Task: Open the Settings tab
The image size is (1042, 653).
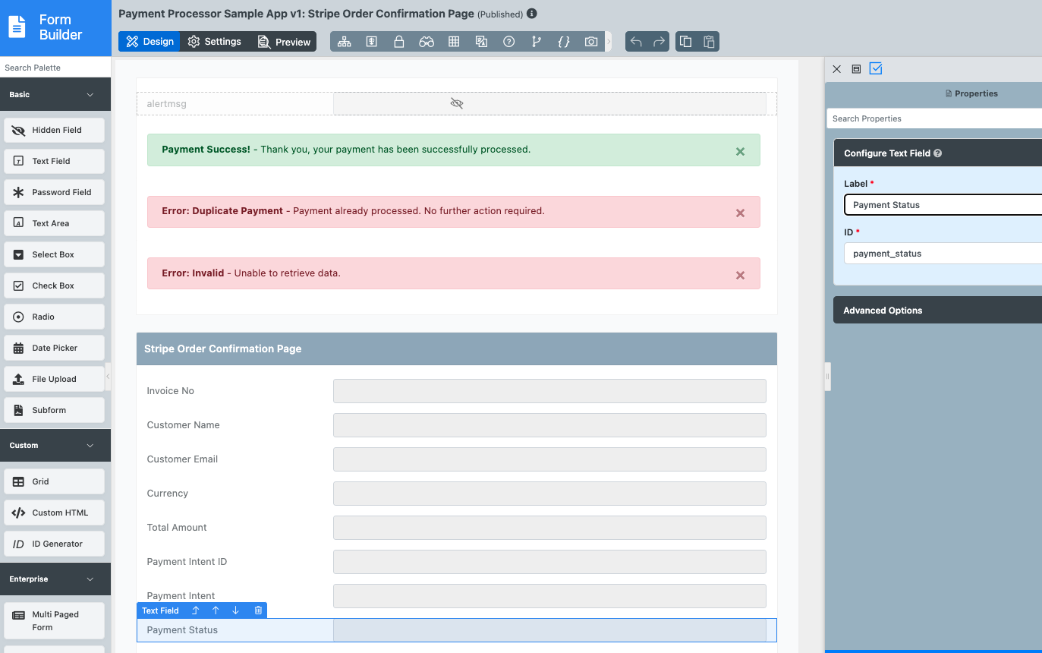Action: point(214,42)
